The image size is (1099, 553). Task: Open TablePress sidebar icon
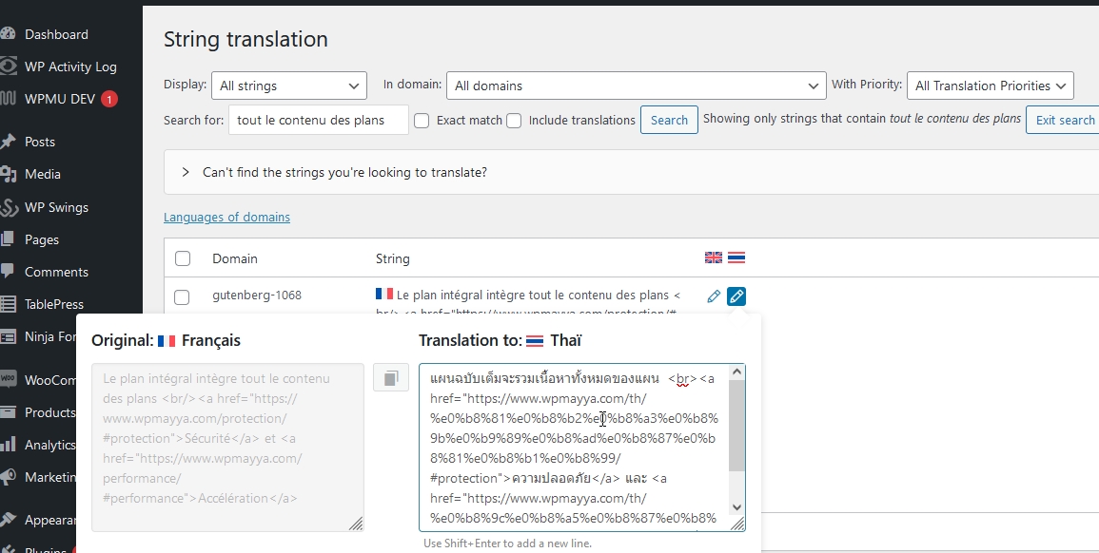point(8,304)
